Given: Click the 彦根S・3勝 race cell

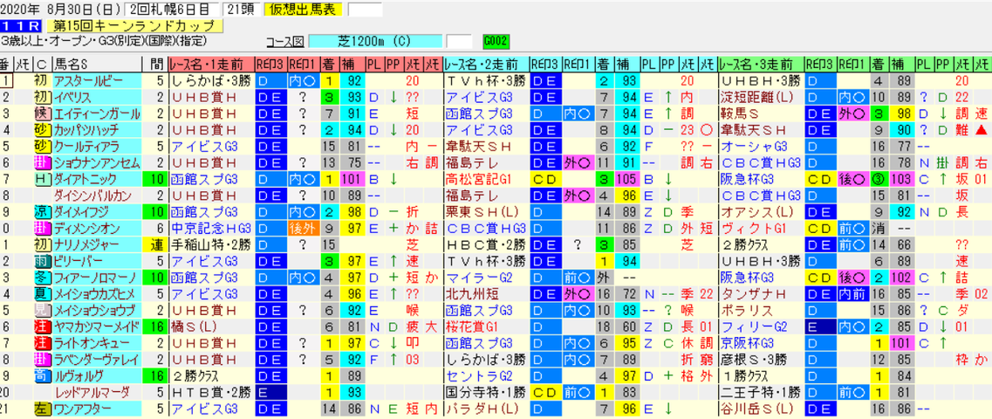Looking at the screenshot, I should (762, 360).
